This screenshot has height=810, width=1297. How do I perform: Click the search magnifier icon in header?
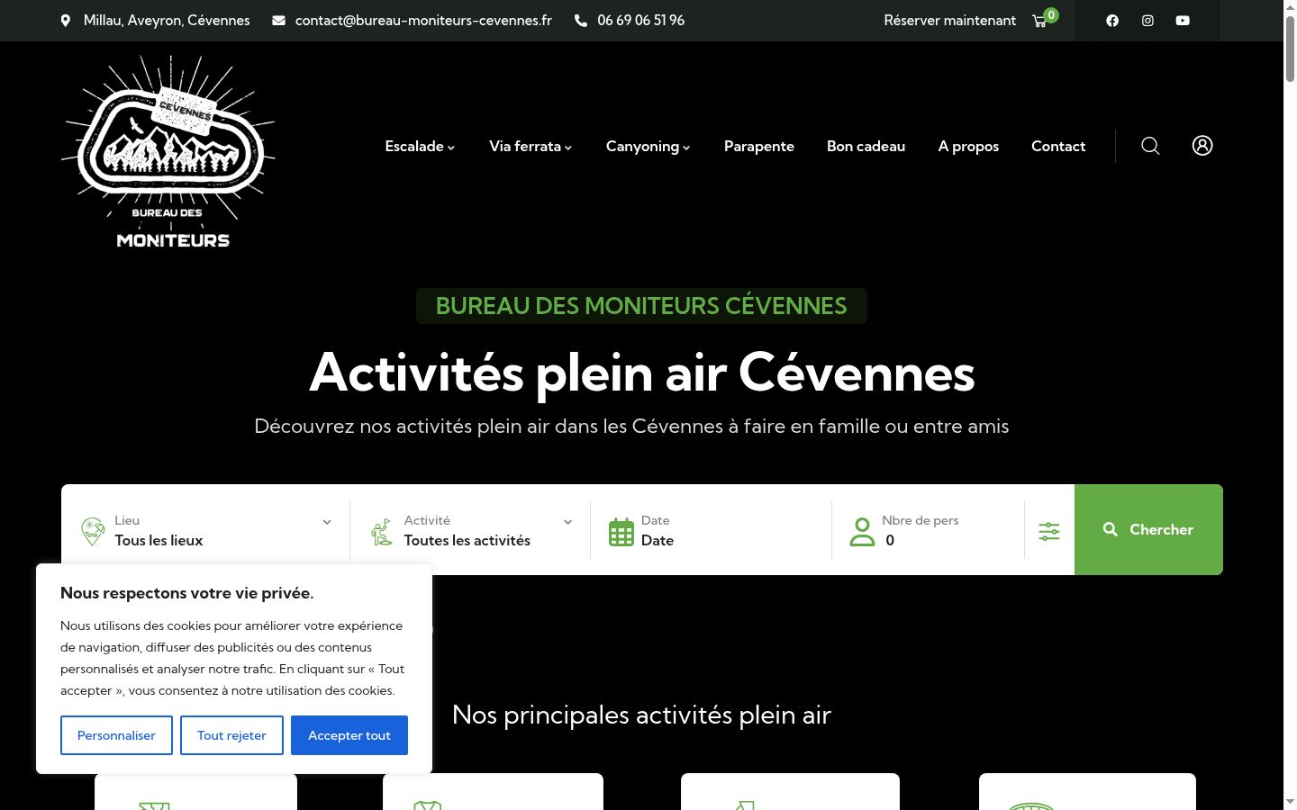point(1150,146)
